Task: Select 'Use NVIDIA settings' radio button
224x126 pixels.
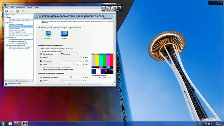Action: point(41,51)
